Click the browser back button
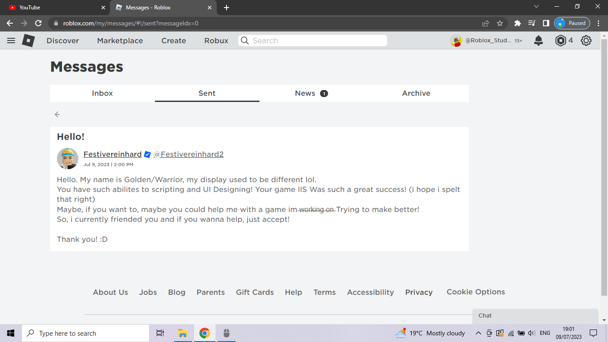 [10, 23]
